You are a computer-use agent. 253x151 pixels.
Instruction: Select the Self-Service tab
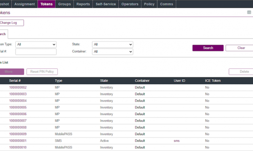106,4
